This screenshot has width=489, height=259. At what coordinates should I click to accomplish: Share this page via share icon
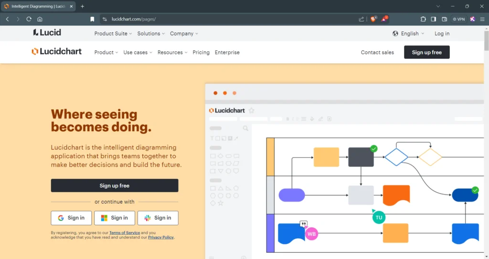click(x=361, y=19)
